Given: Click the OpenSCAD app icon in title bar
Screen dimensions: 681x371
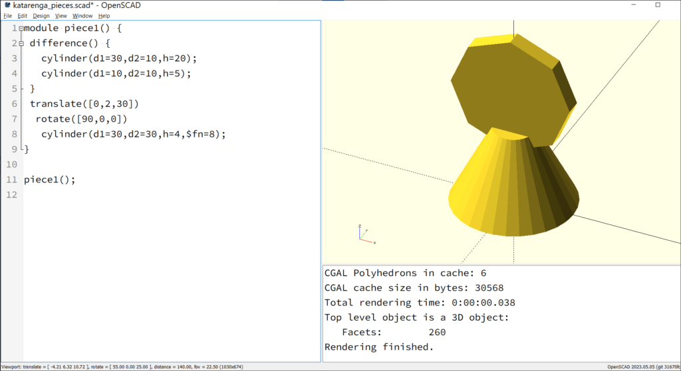Looking at the screenshot, I should (x=7, y=5).
